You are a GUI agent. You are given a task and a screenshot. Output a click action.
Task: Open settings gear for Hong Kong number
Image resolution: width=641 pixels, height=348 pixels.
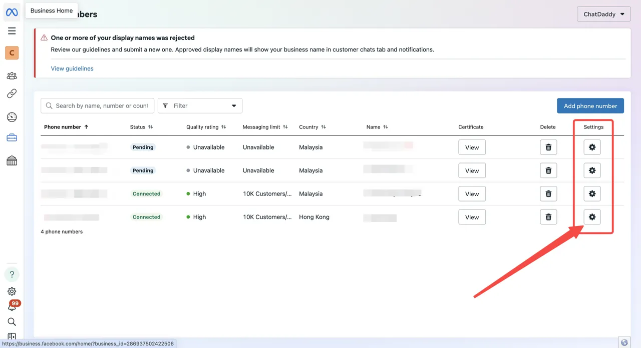coord(592,217)
